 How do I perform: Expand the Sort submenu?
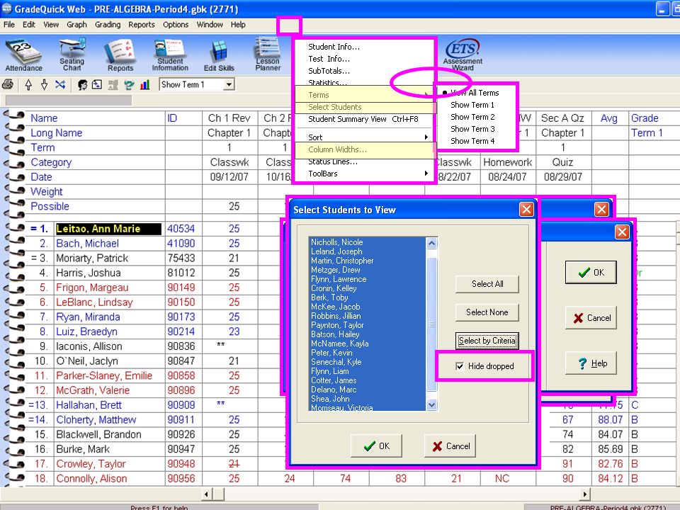[x=364, y=137]
